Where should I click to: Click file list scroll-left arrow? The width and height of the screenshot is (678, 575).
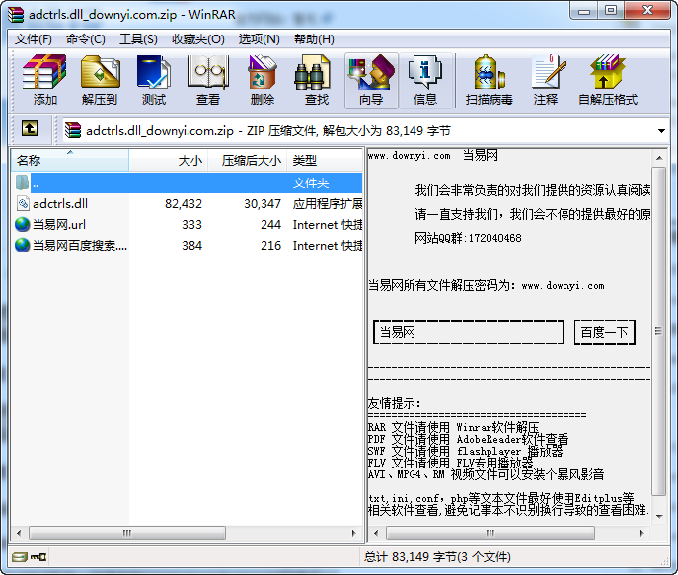[19, 533]
